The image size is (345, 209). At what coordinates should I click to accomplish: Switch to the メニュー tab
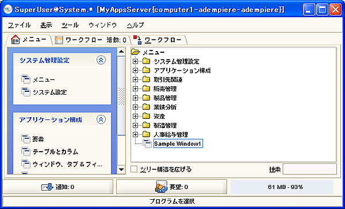[29, 40]
